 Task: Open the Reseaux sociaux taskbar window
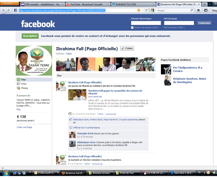(100, 173)
